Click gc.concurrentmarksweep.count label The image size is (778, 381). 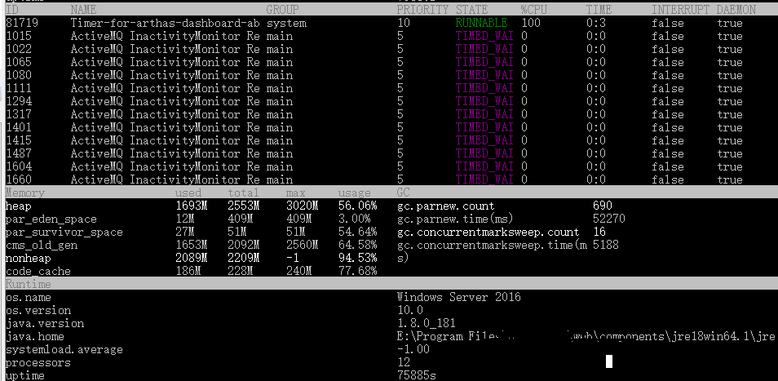pos(488,233)
